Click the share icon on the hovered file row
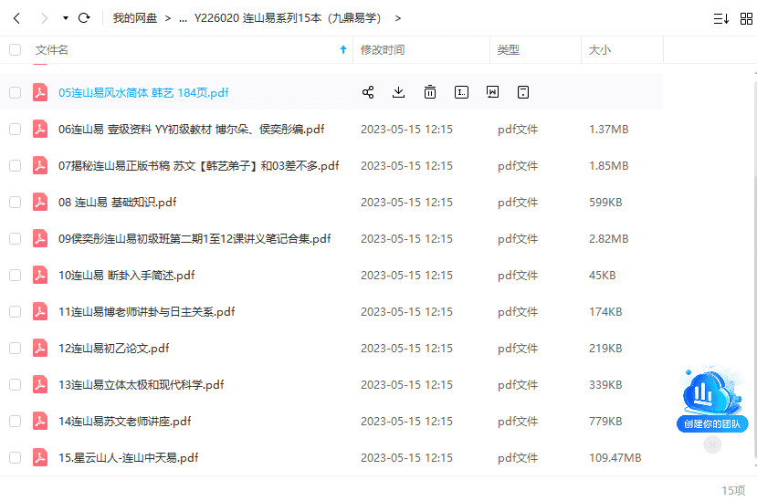 pos(368,92)
